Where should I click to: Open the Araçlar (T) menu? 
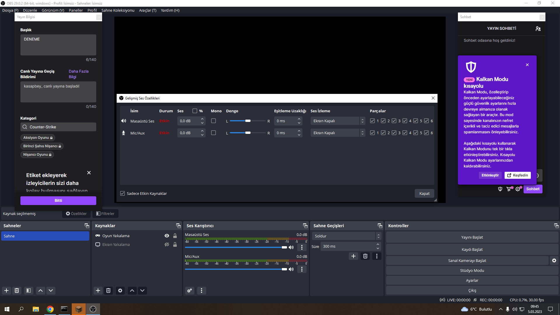[148, 10]
